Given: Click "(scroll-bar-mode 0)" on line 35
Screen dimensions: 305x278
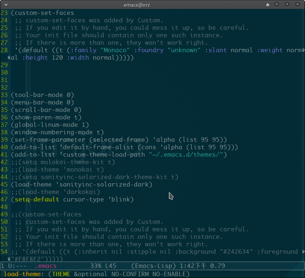Looking at the screenshot, I should 46,110.
